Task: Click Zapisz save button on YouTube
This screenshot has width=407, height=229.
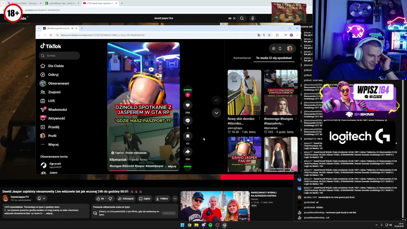Action: (x=145, y=199)
